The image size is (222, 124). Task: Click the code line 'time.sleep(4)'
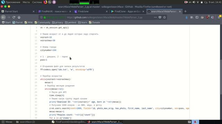tap(57, 95)
